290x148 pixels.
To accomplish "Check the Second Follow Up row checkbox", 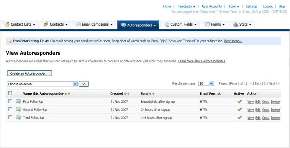I will point(10,109).
